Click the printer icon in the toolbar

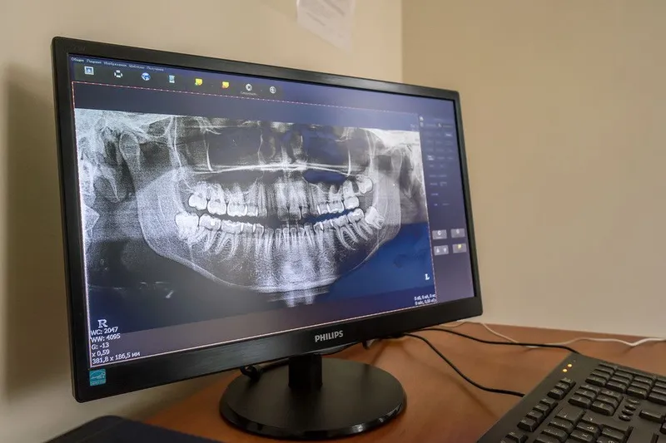117,75
